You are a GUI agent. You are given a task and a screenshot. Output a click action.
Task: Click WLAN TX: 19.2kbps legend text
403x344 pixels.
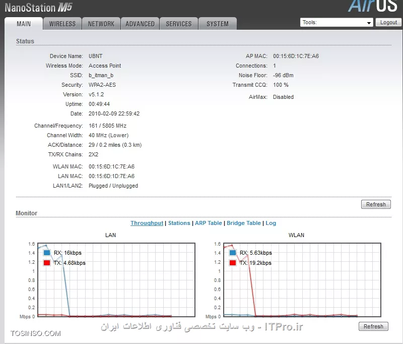255,263
